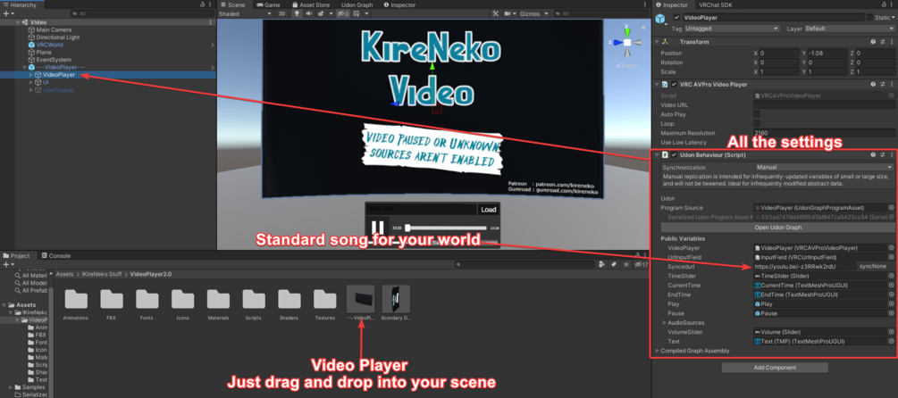
Task: Switch to the Console tab
Action: [55, 255]
